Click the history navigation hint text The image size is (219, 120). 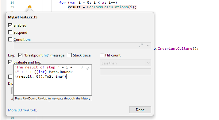tap(53, 98)
